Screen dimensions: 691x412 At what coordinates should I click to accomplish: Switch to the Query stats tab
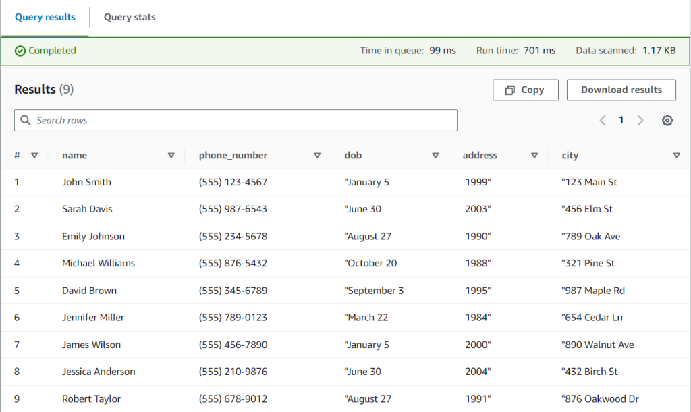[x=129, y=17]
